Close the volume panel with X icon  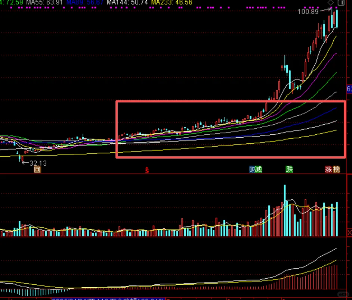coord(349,233)
